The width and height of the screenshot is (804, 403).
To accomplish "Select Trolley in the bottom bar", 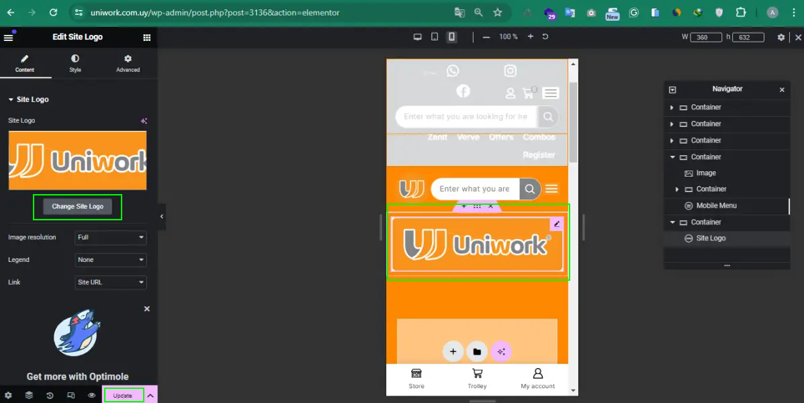I will (x=478, y=378).
